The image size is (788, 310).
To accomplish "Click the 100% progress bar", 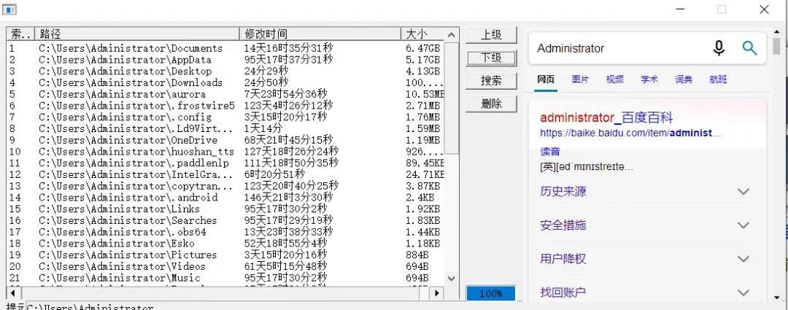I will [491, 293].
